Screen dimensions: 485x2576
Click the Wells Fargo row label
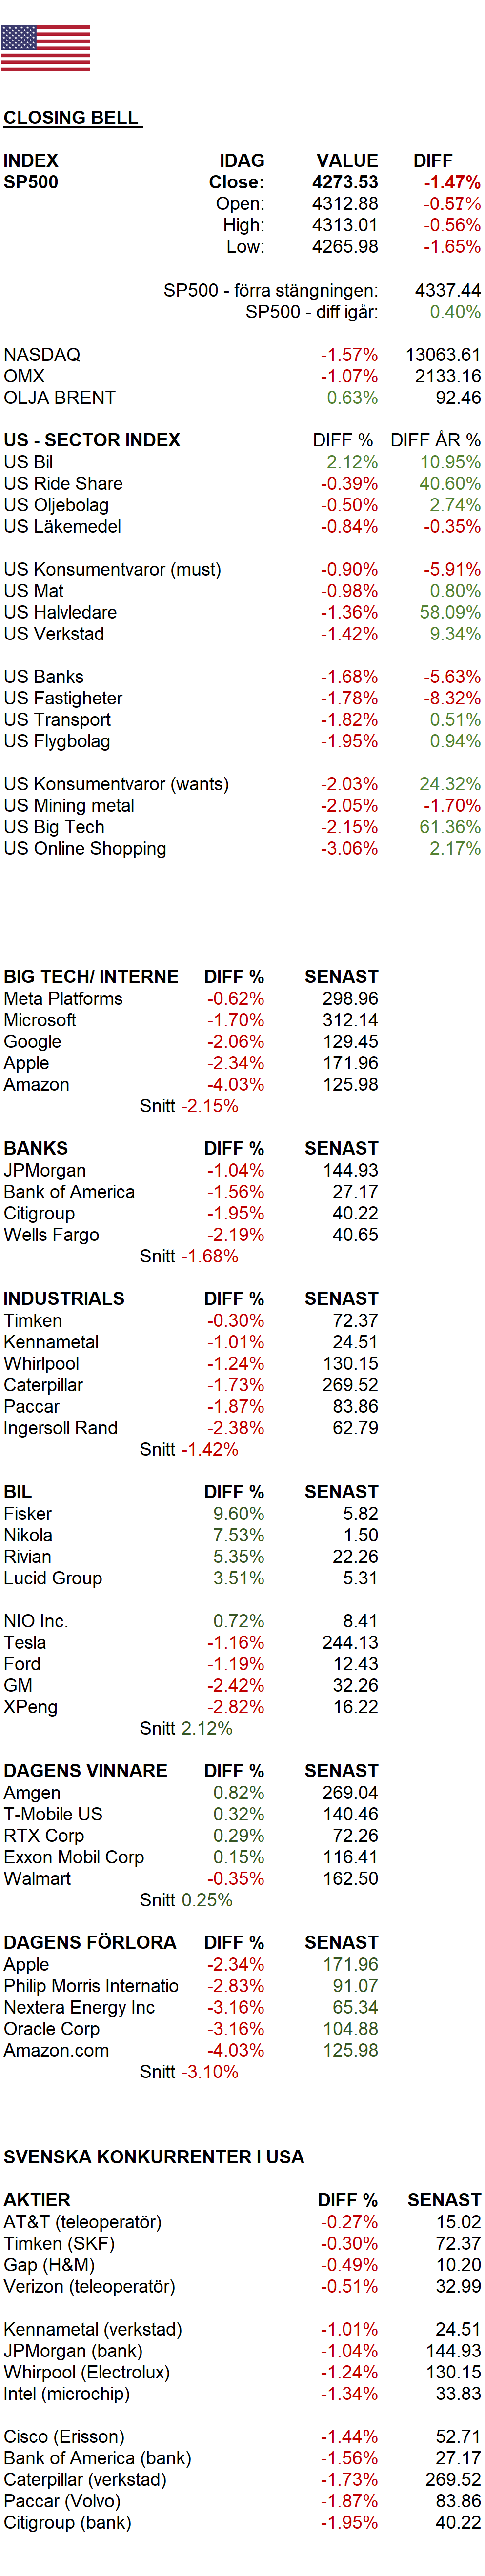pos(52,1235)
